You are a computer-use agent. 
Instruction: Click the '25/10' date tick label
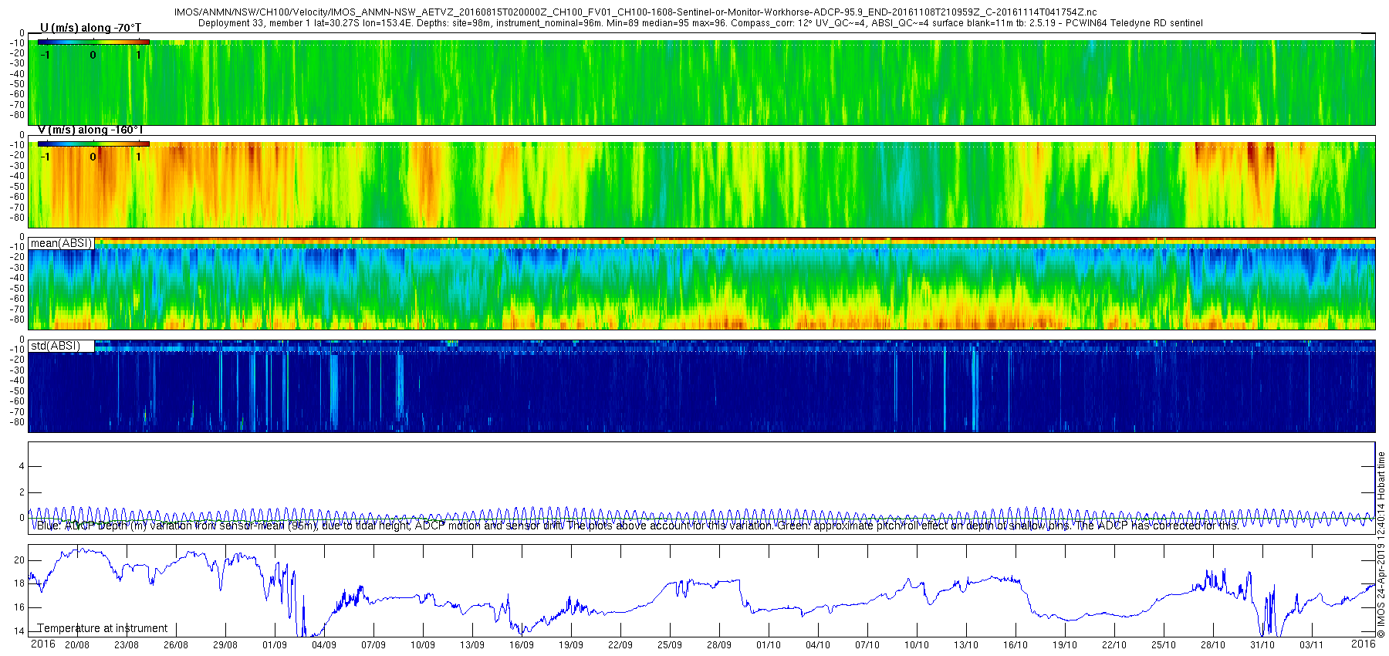click(1164, 645)
